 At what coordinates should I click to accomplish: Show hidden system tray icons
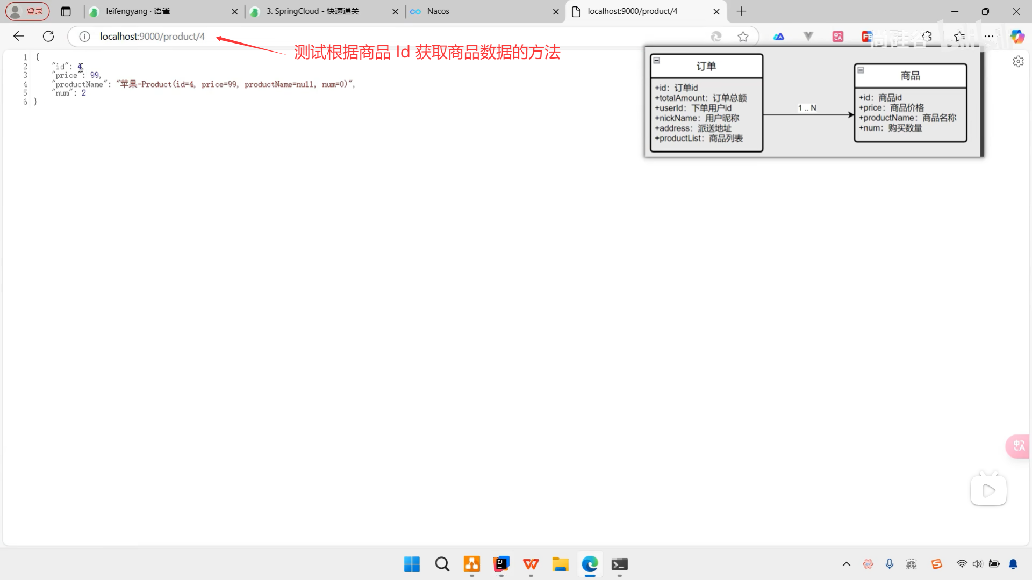click(846, 564)
